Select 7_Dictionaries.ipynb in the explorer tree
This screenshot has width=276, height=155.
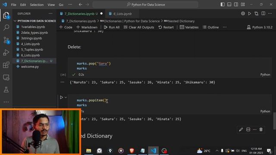pos(34,61)
